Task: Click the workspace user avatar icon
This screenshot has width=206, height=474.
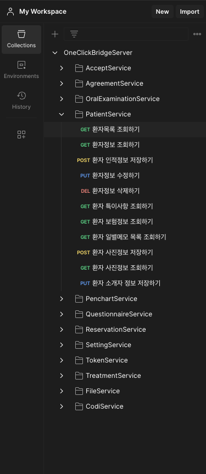Action: coord(10,12)
